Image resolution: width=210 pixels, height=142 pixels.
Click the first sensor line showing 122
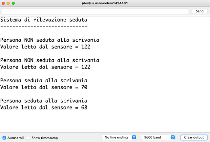click(x=45, y=47)
